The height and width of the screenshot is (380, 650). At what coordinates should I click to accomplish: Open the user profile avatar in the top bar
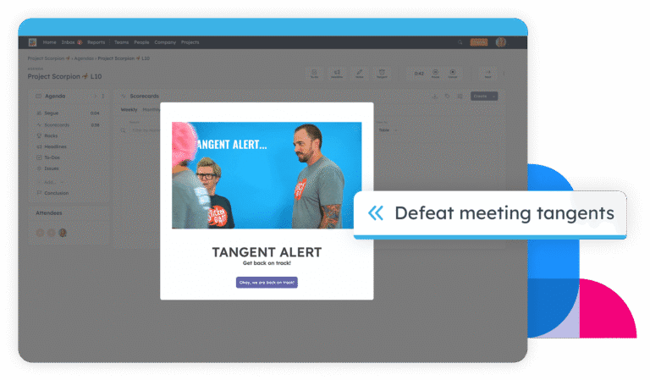point(501,42)
